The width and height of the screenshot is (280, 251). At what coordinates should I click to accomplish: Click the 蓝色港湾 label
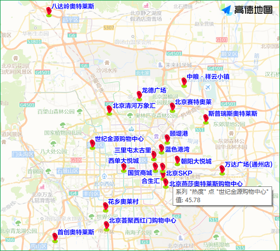177,149
